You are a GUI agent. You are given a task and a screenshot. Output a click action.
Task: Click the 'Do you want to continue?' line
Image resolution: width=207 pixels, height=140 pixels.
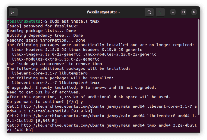click(x=45, y=102)
